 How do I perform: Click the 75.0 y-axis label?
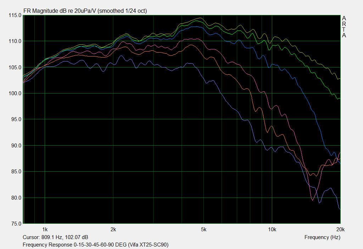click(16, 224)
